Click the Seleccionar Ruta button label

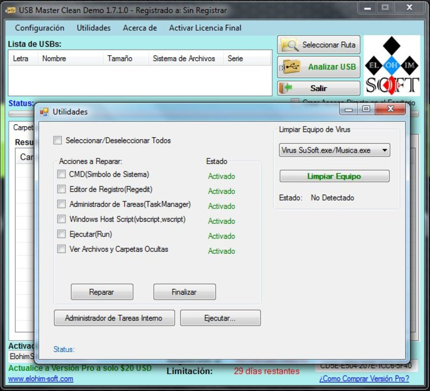(329, 45)
